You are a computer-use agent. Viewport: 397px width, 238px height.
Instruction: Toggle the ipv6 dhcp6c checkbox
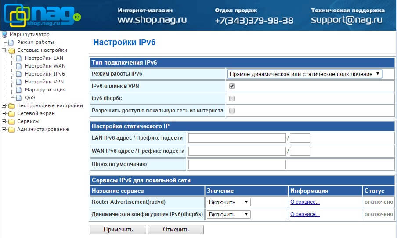pyautogui.click(x=232, y=98)
